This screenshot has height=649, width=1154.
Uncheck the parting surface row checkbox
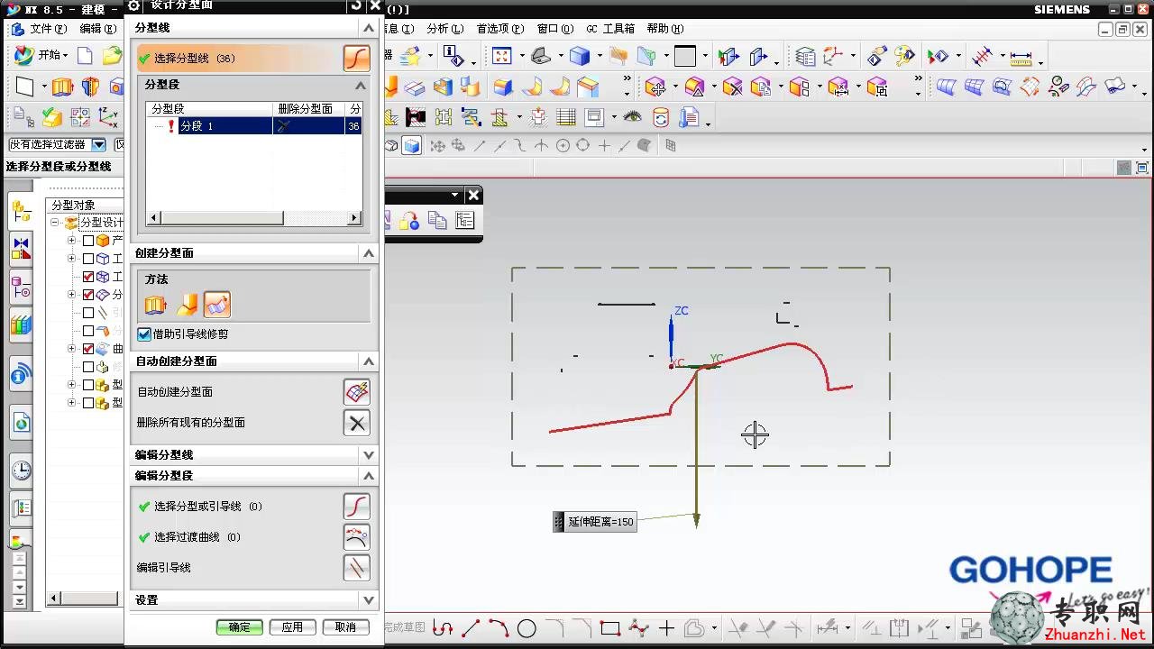pyautogui.click(x=88, y=295)
